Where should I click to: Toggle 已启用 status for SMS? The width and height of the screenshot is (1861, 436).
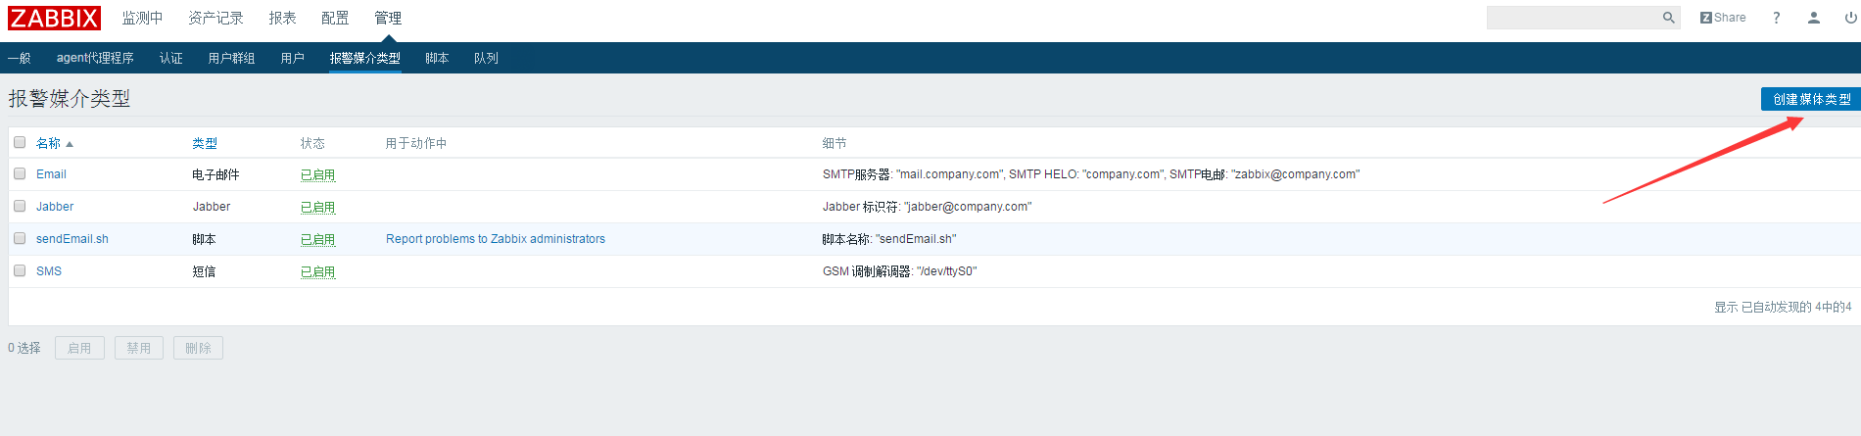[317, 272]
